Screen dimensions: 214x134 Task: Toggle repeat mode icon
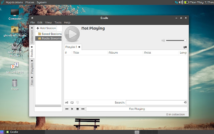72,103
